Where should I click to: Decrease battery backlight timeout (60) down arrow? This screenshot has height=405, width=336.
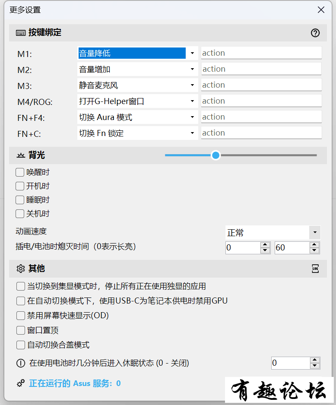click(x=314, y=250)
